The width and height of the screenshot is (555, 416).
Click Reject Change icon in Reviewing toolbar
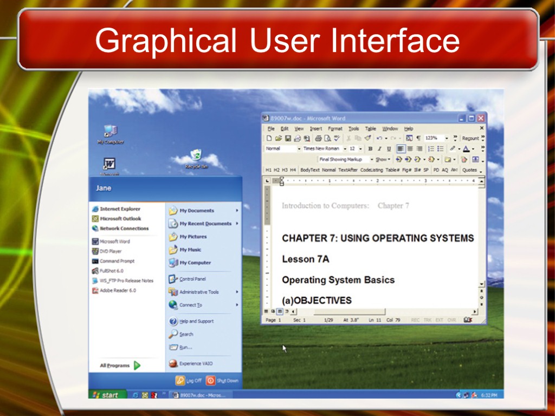(x=431, y=160)
